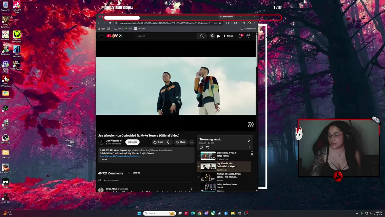The height and width of the screenshot is (217, 385).
Task: Close the Streaming music playlist panel
Action: 249,141
